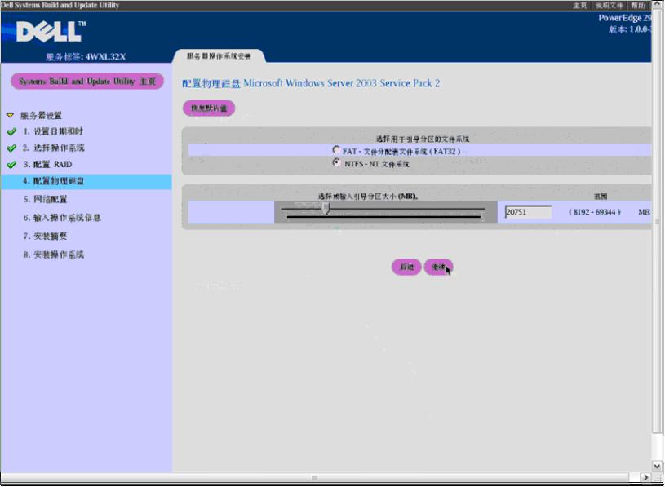This screenshot has width=665, height=487.
Task: Click the green checkmark next to 配置 RAID
Action: 12,165
